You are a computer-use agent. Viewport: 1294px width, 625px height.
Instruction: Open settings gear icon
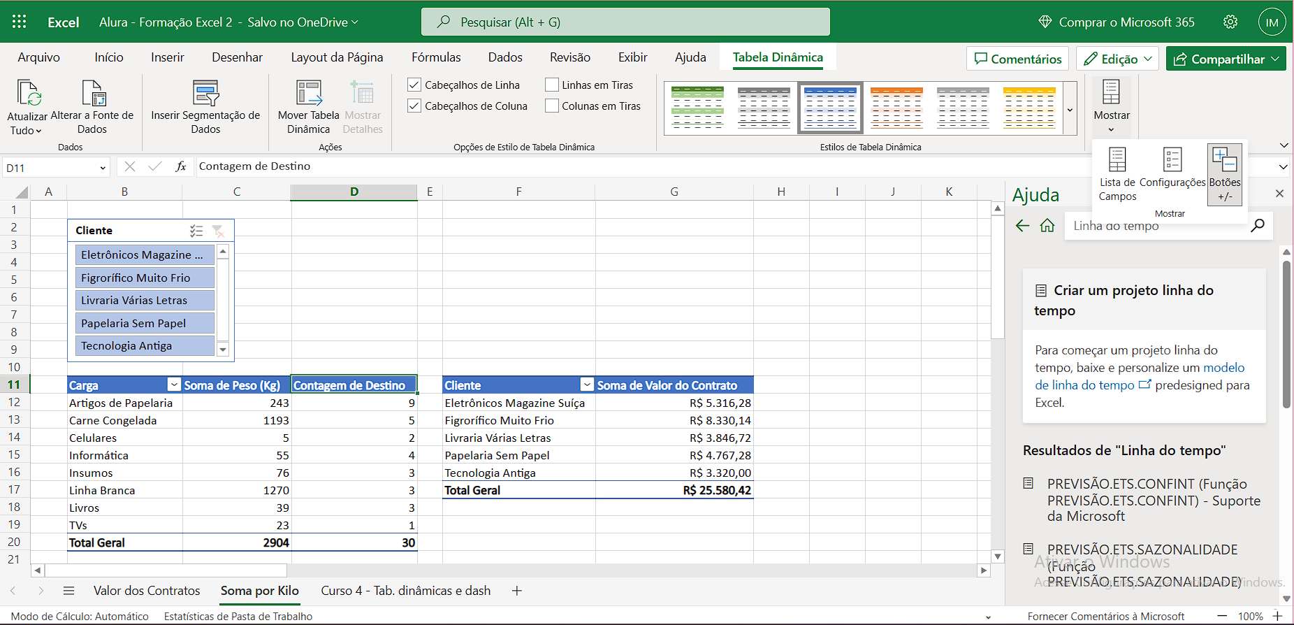click(1230, 22)
